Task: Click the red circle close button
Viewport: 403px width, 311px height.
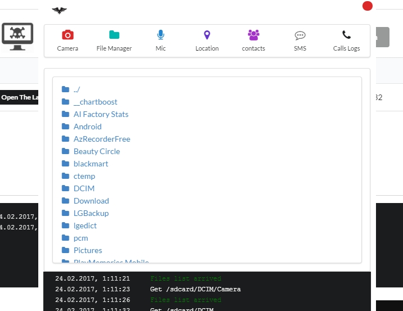Action: click(x=368, y=6)
